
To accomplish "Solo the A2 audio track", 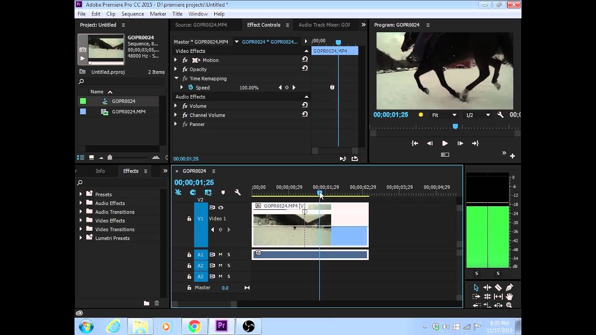I will [229, 266].
